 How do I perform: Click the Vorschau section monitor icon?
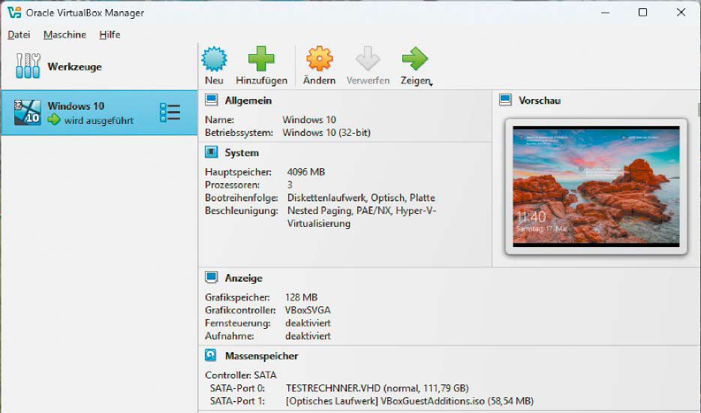point(505,100)
